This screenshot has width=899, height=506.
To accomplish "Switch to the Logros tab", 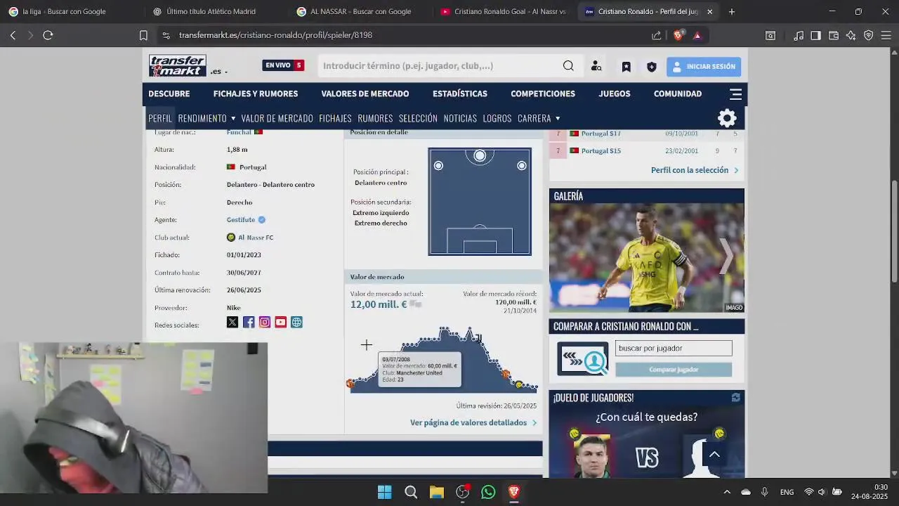I will point(497,118).
